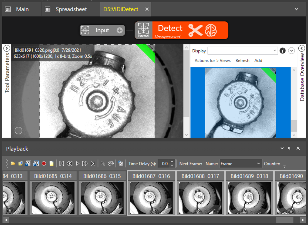Click the scissors icon on Detect tool
Image resolution: width=308 pixels, height=225 pixels.
[x=196, y=30]
